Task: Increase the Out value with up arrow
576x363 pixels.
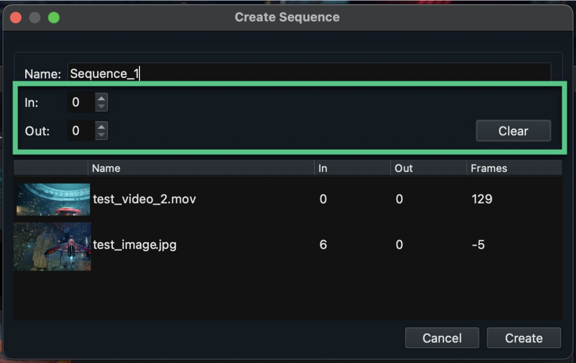Action: click(x=102, y=127)
